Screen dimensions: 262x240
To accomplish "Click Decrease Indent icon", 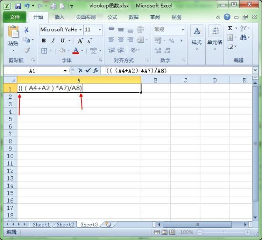I will (x=111, y=50).
